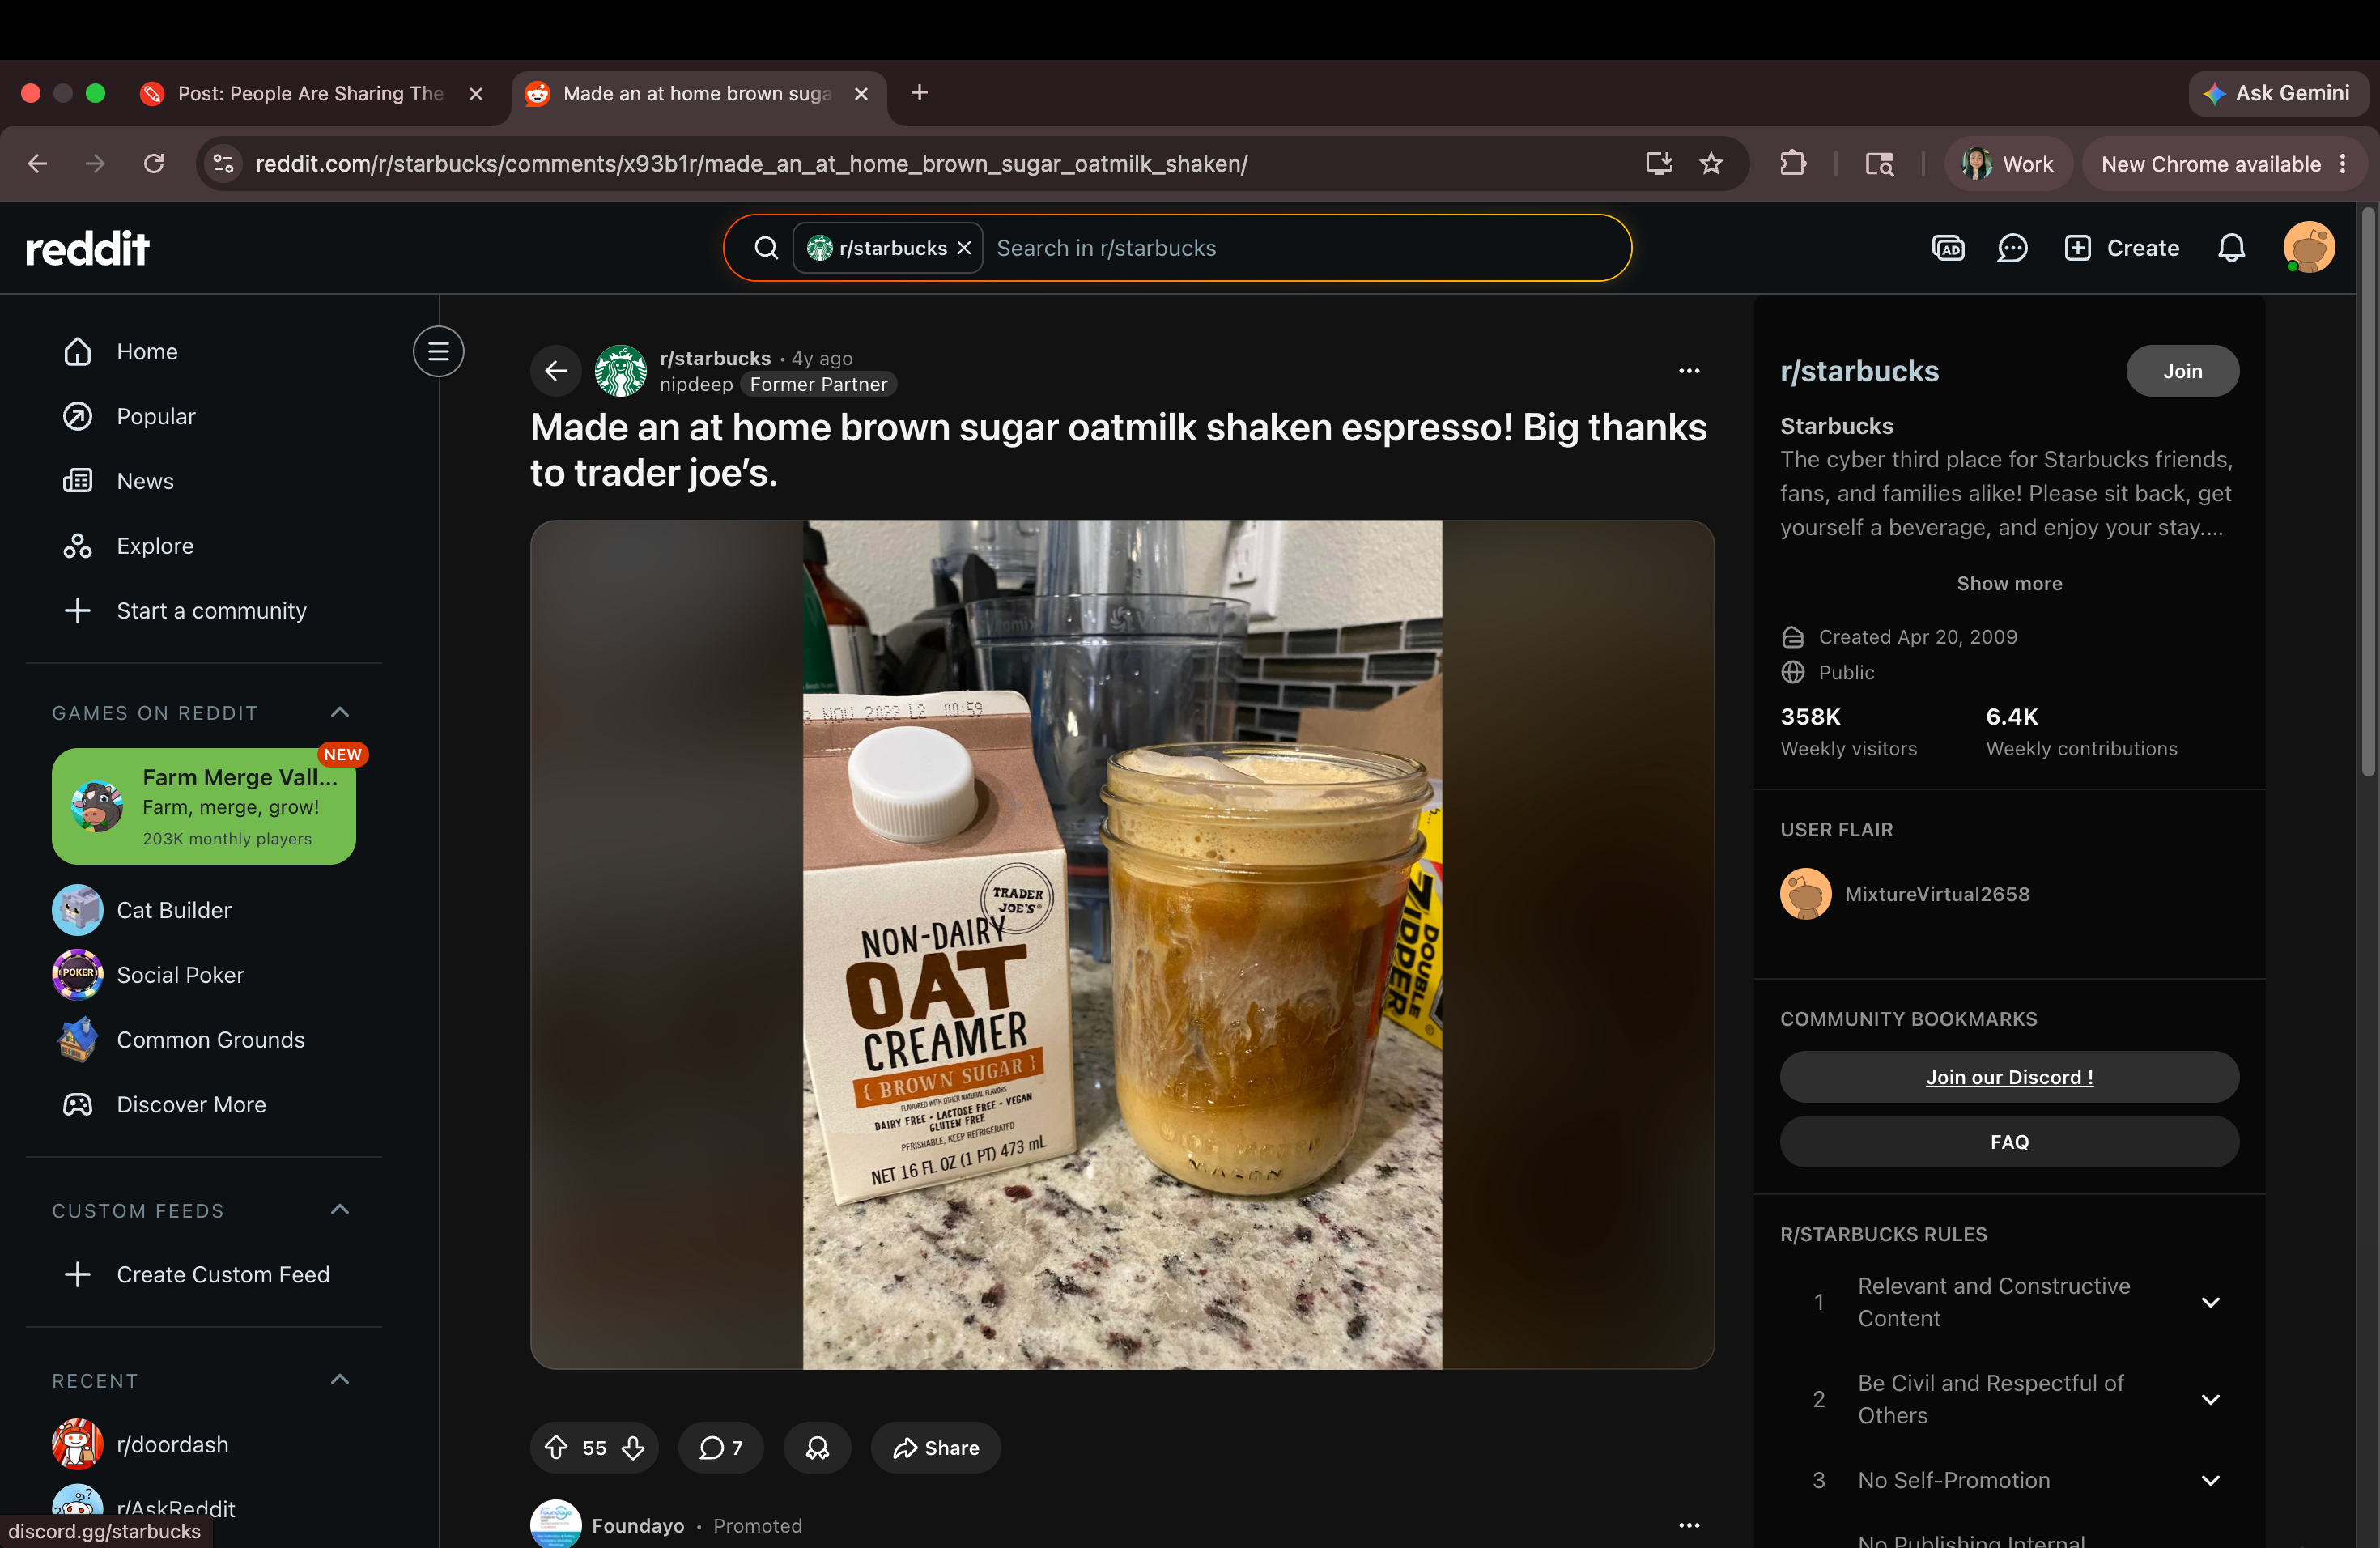Open the post overflow menu

click(x=1689, y=371)
